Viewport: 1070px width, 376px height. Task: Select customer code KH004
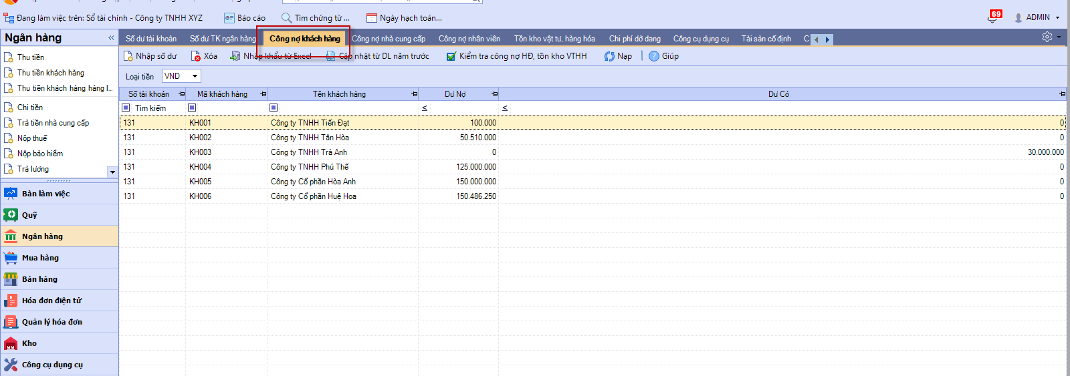[x=200, y=167]
